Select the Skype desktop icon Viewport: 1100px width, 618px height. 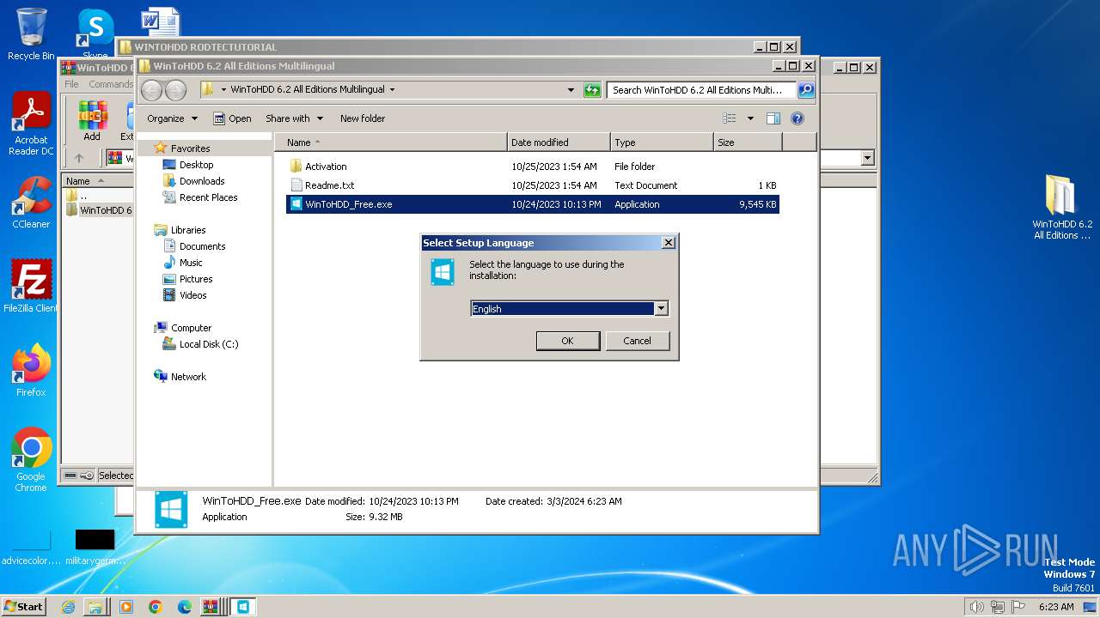(x=95, y=33)
